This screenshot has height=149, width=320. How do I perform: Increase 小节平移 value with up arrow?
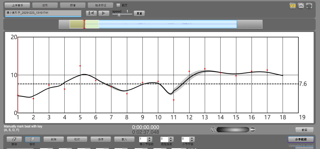click(x=192, y=138)
